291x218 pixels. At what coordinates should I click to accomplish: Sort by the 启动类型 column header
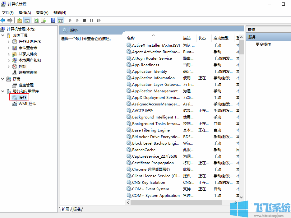pos(221,38)
